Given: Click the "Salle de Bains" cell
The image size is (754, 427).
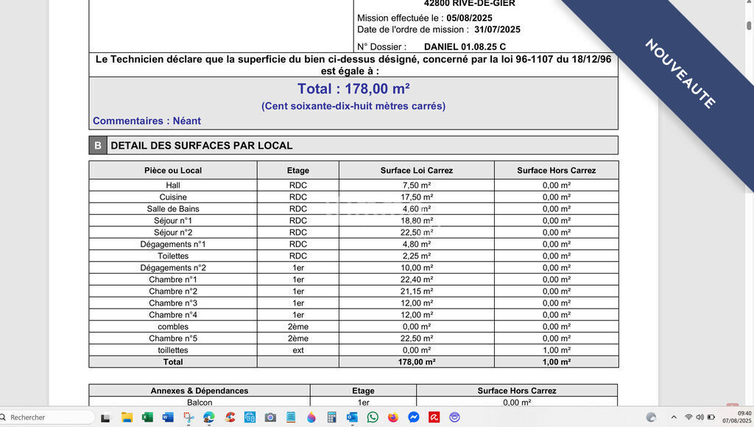Looking at the screenshot, I should point(173,208).
